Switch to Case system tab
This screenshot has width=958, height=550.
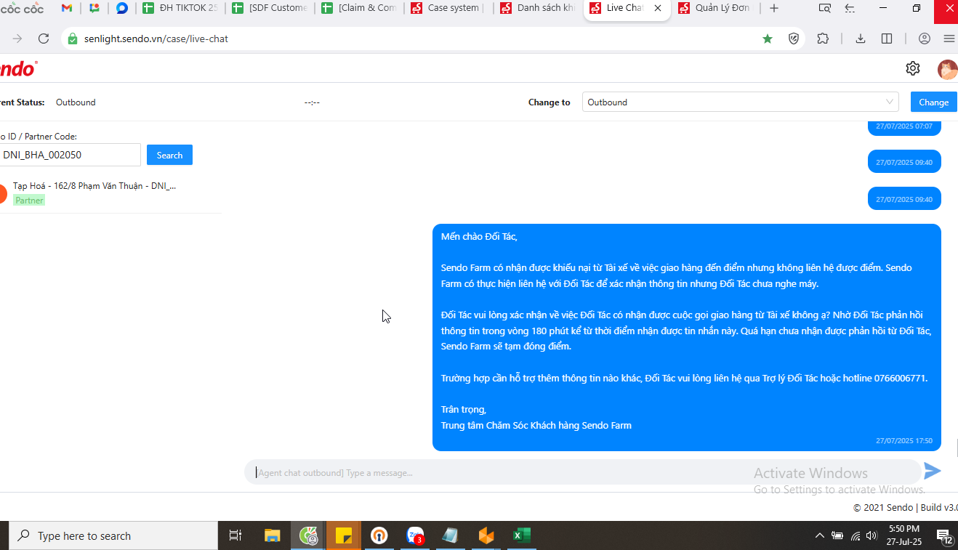pos(449,8)
